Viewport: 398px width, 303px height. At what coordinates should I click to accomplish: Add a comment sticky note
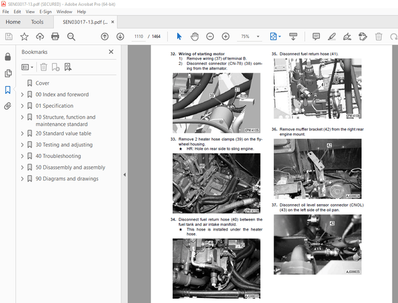pos(316,37)
